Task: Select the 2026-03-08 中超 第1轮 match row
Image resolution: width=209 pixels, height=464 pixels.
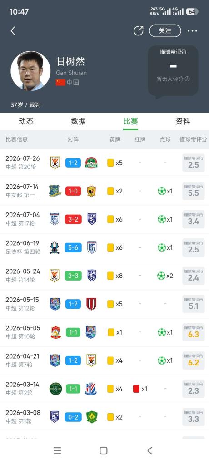Action: tap(104, 417)
